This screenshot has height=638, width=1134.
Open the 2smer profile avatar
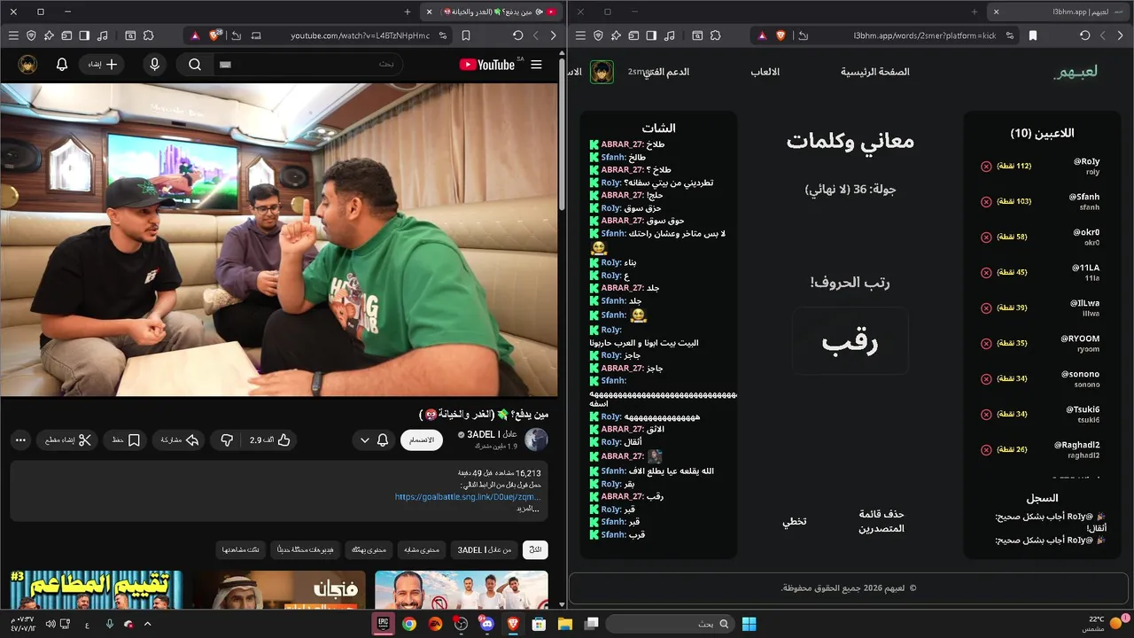click(602, 72)
